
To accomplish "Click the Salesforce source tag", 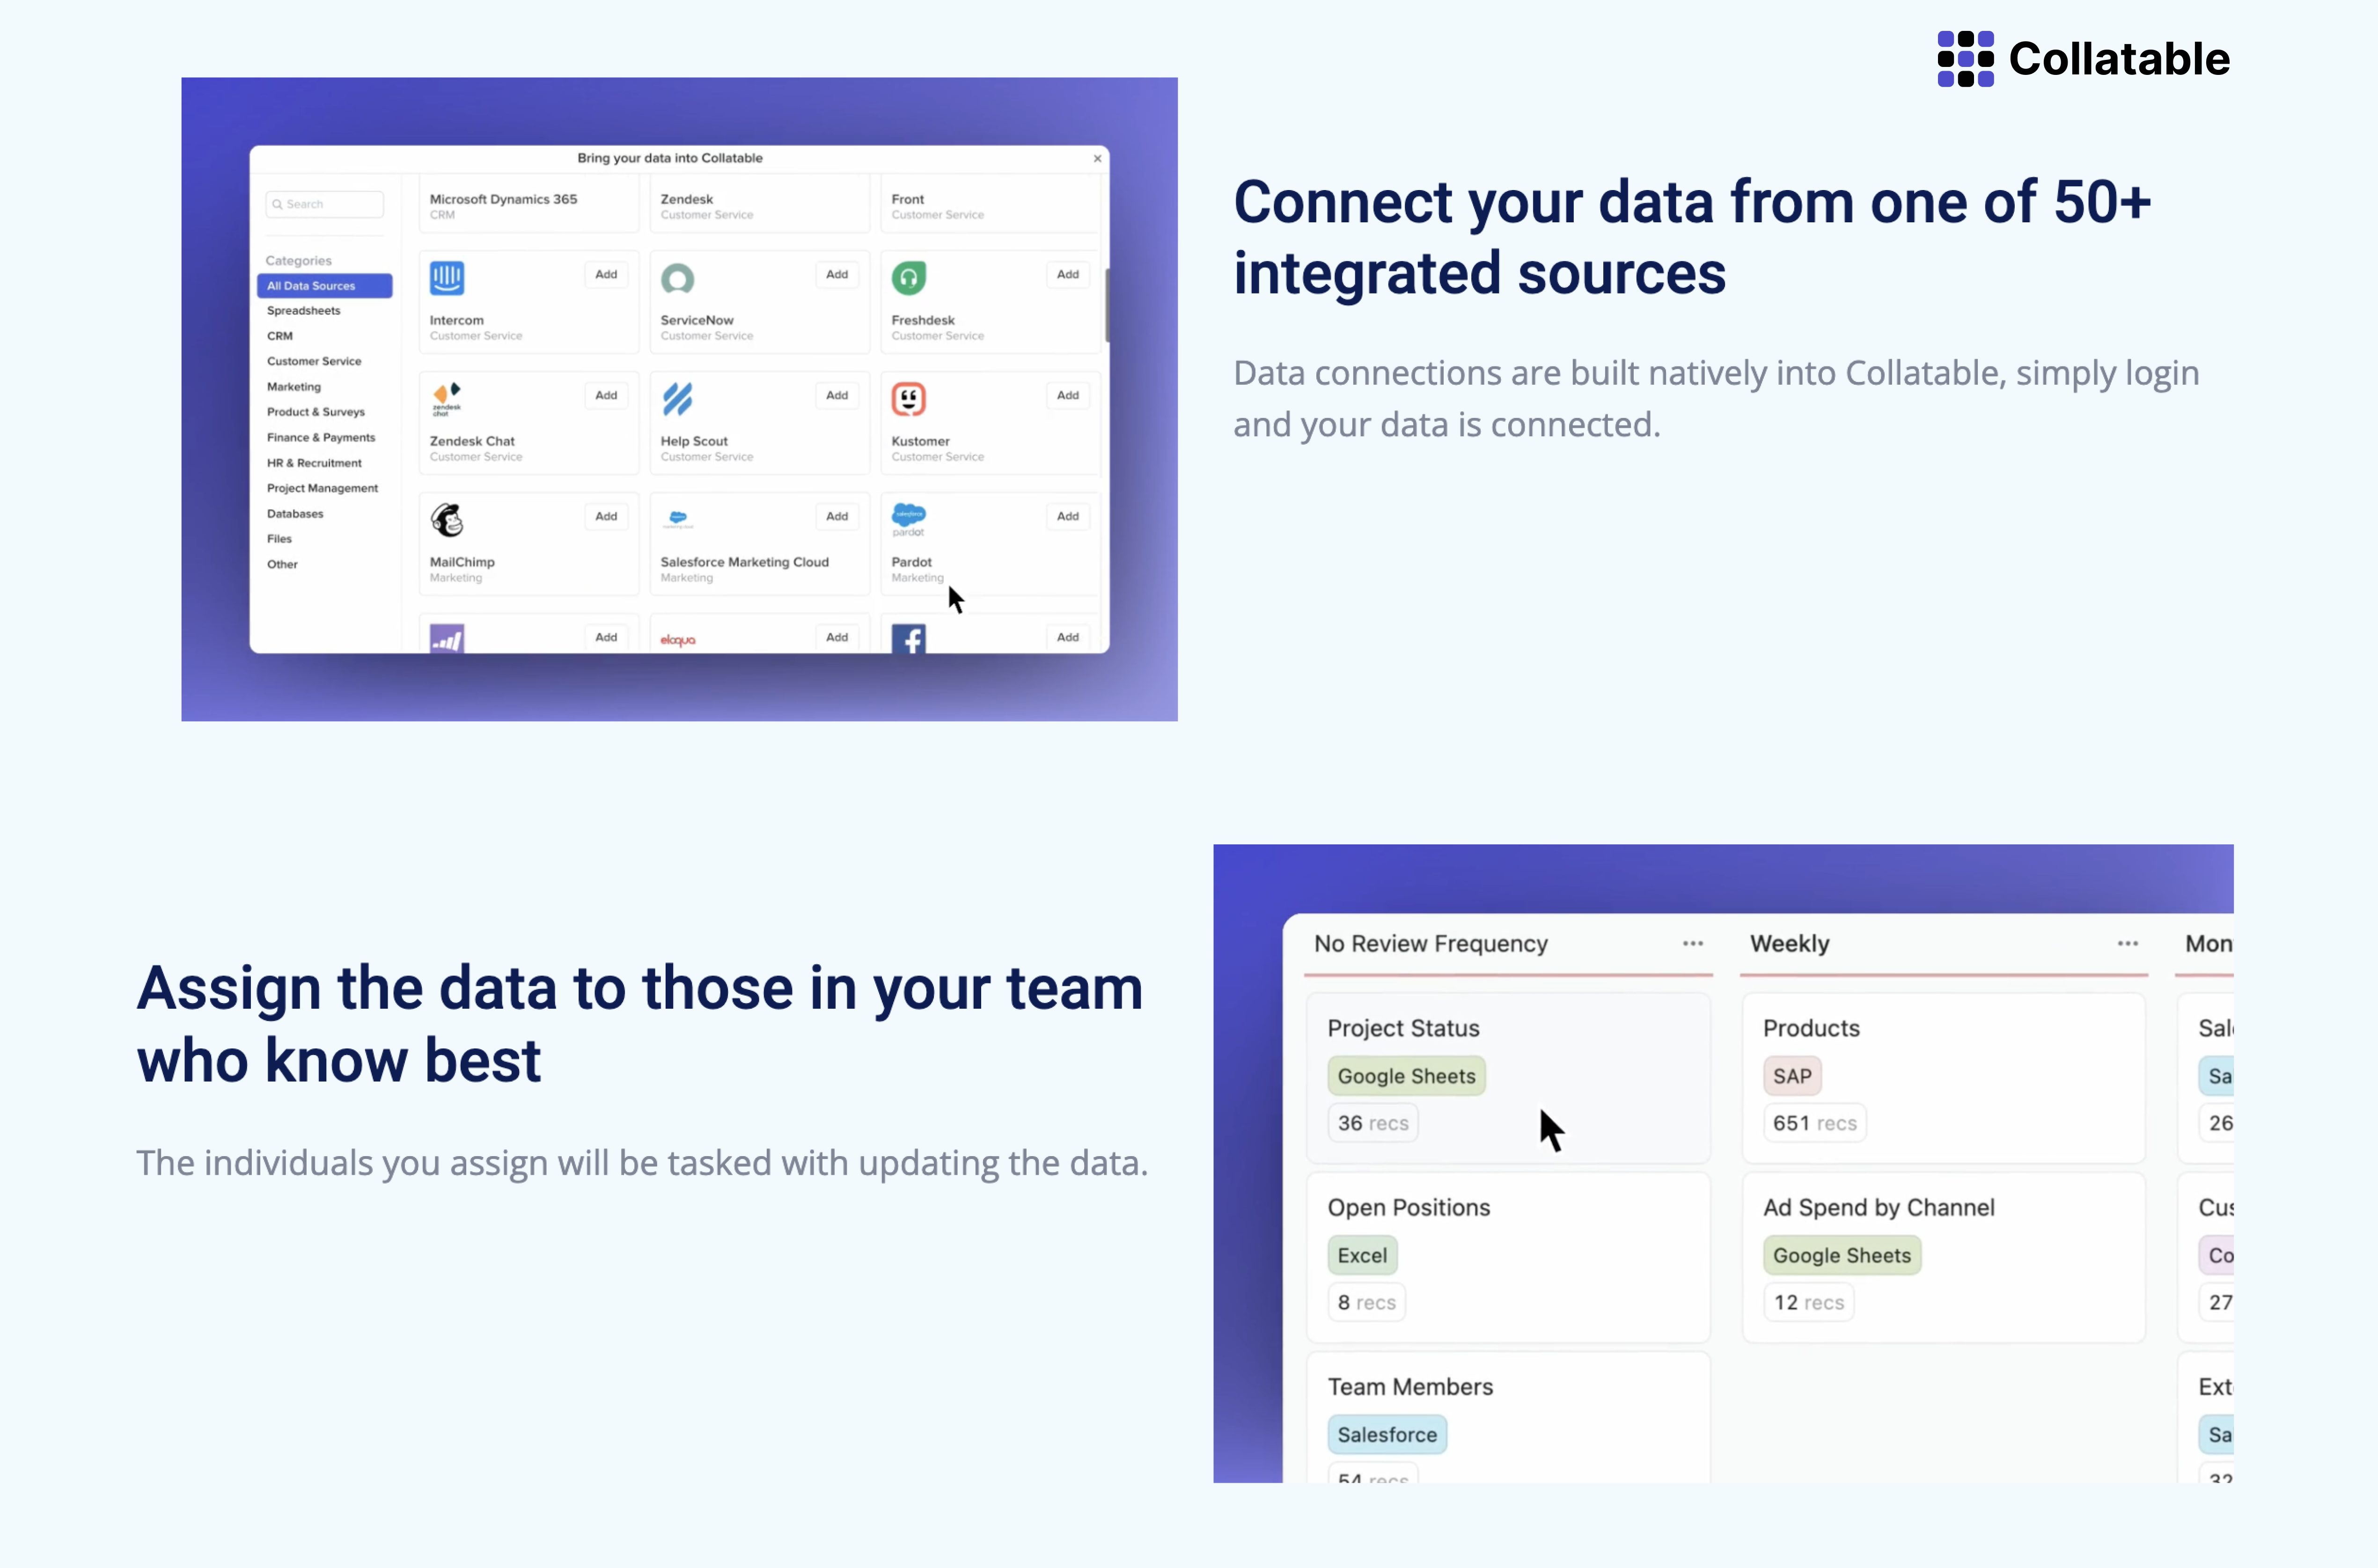I will 1387,1434.
